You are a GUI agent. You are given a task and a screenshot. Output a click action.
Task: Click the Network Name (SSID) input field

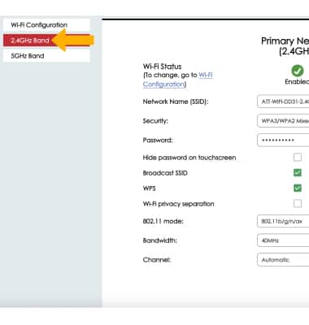(283, 102)
